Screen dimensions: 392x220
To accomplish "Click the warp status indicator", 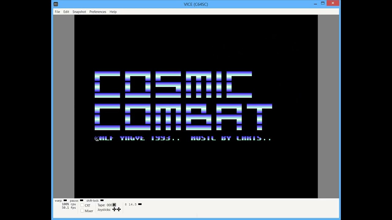I will tap(65, 200).
